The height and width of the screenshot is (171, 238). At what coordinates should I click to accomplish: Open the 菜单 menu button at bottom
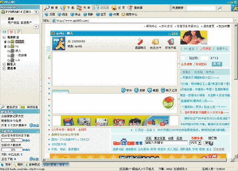tap(6, 164)
